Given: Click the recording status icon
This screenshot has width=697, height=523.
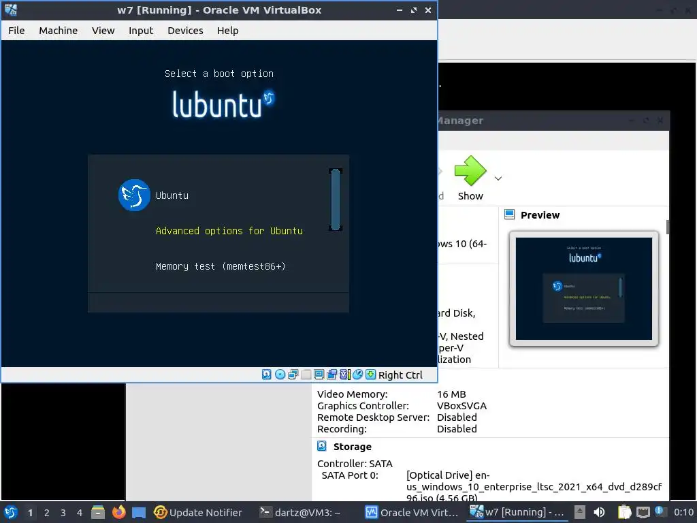Looking at the screenshot, I should (x=331, y=375).
